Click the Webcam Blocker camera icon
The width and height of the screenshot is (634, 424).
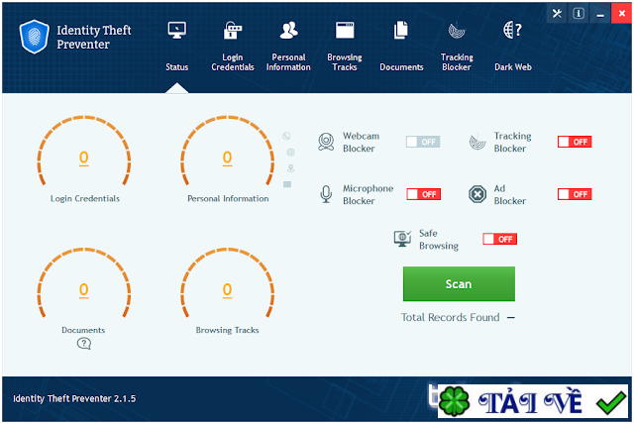click(326, 142)
